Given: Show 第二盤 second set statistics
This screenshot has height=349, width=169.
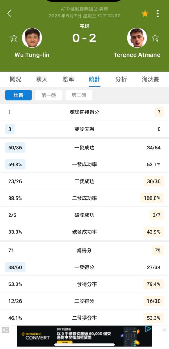Looking at the screenshot, I should [79, 95].
